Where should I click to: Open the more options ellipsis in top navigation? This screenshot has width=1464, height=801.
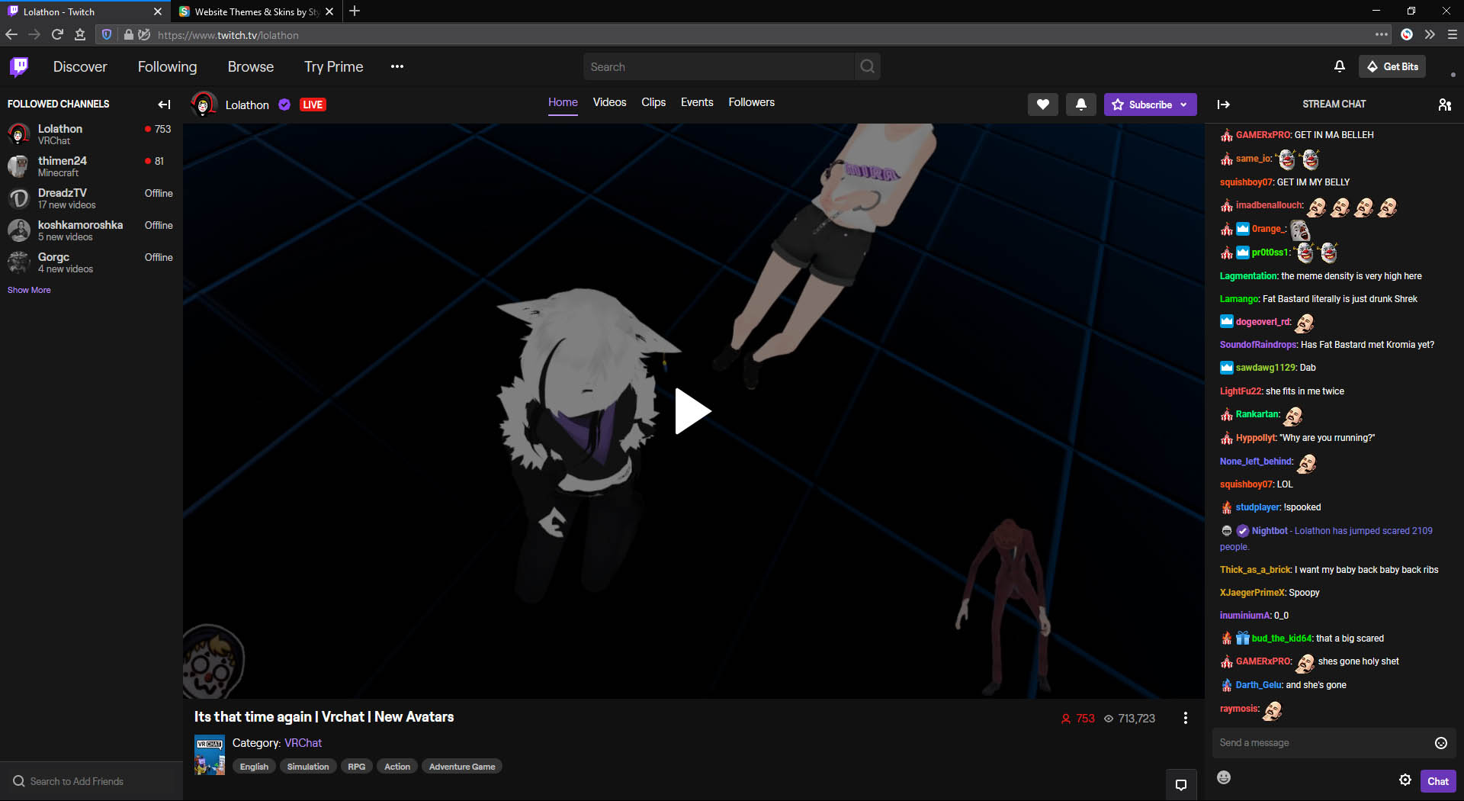396,67
